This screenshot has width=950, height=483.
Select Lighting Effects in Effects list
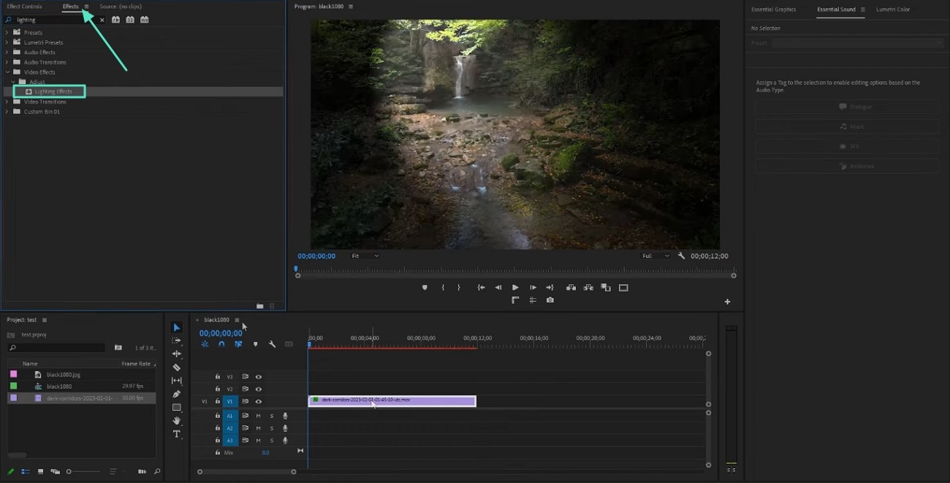pos(53,91)
